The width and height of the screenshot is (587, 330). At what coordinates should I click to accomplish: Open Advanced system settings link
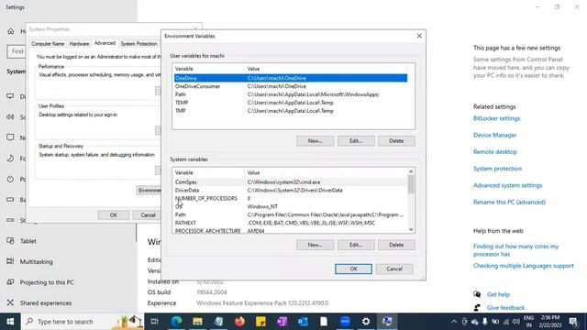(507, 185)
